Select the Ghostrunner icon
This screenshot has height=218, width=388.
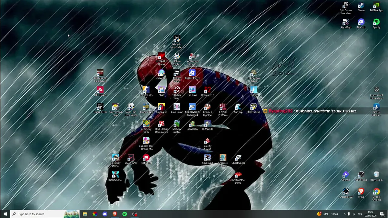[x=238, y=160]
